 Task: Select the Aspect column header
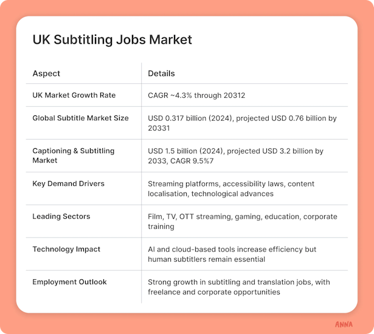point(46,73)
